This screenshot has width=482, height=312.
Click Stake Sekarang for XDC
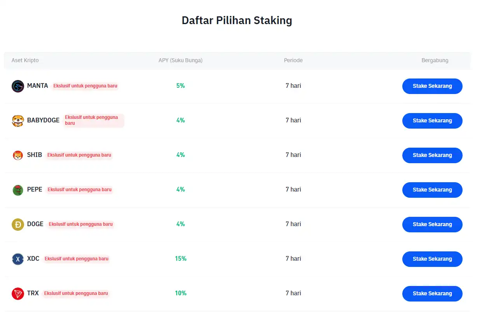pyautogui.click(x=432, y=259)
